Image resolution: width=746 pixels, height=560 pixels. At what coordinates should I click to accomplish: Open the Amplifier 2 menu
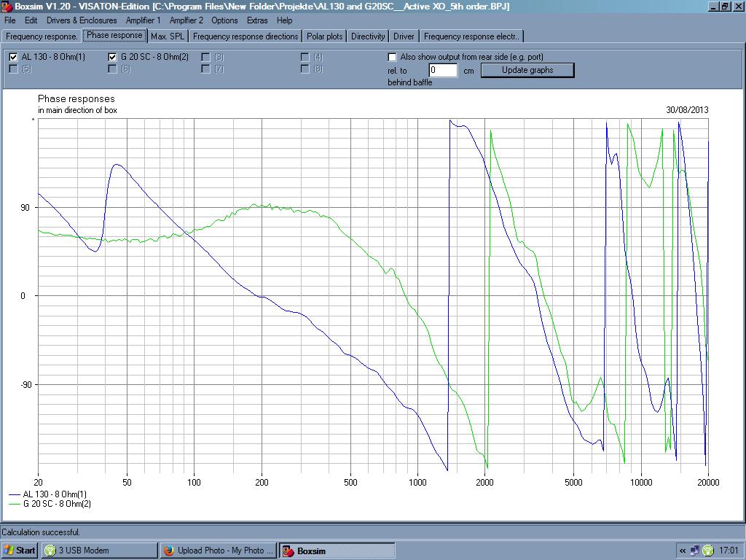[186, 20]
